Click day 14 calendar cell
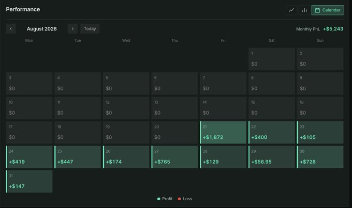 click(x=223, y=108)
